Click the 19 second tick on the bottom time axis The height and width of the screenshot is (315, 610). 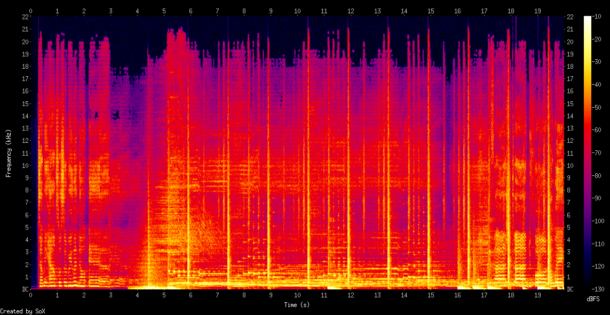(537, 295)
